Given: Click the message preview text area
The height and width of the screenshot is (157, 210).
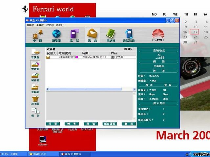Looking at the screenshot, I should point(89,106).
